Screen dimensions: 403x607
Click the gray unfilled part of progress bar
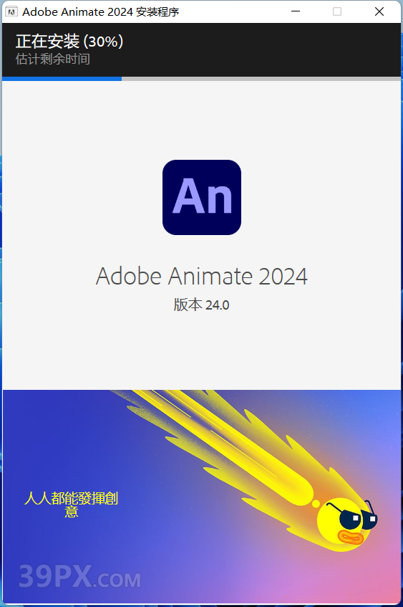point(261,79)
